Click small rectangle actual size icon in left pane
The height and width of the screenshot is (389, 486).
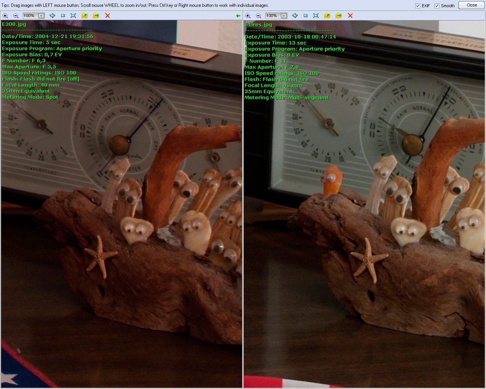click(x=63, y=16)
